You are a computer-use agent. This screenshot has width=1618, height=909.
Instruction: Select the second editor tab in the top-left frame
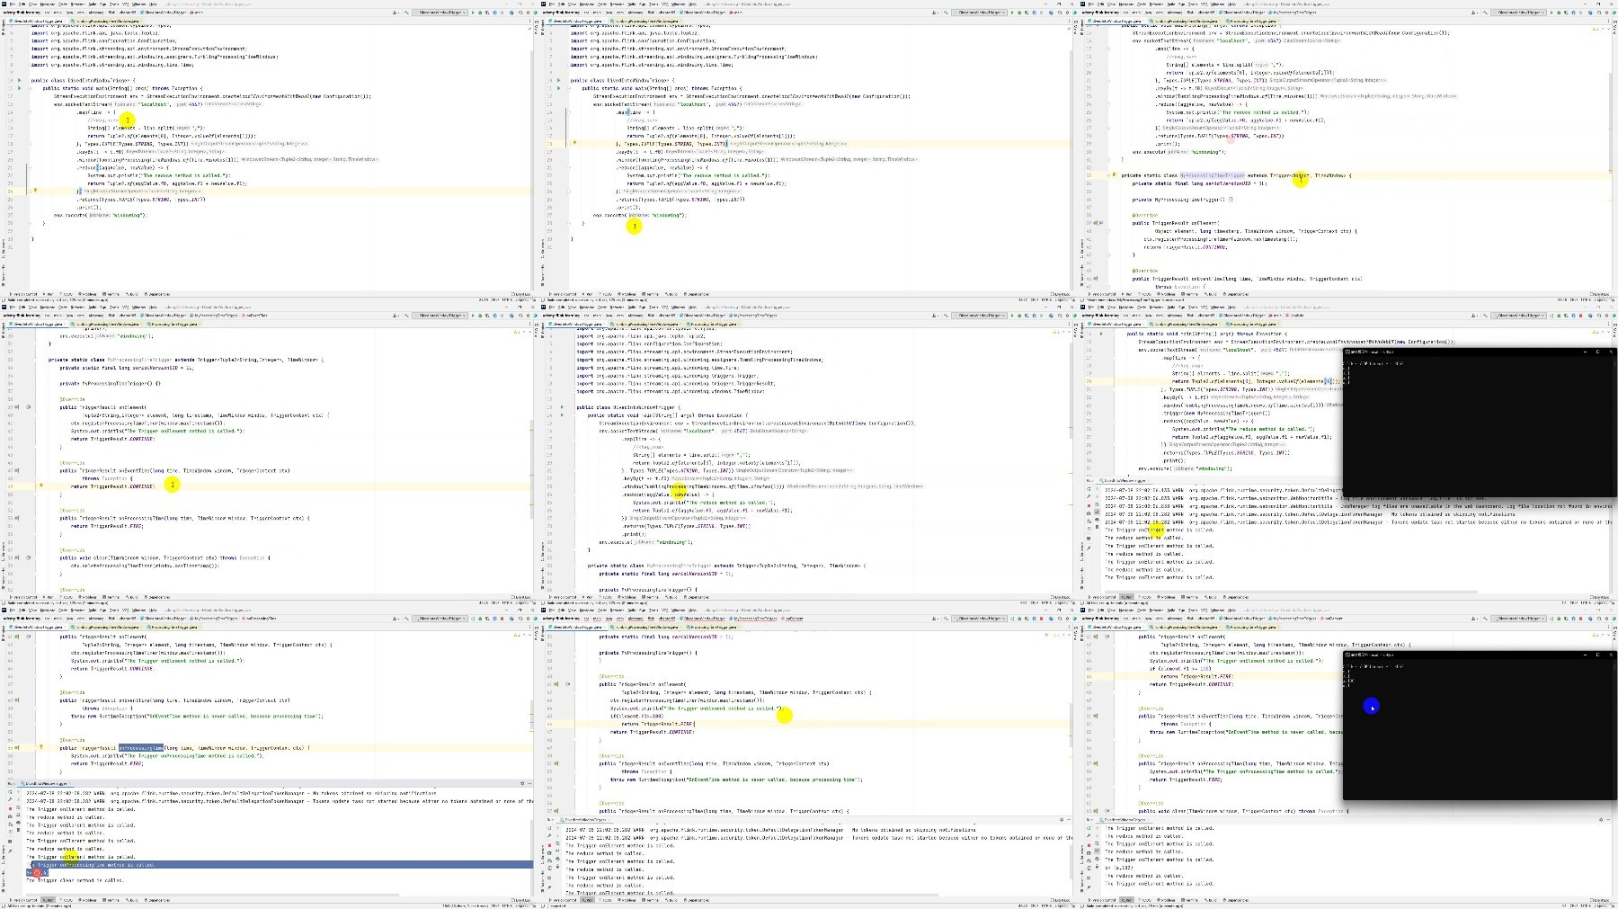click(x=106, y=22)
